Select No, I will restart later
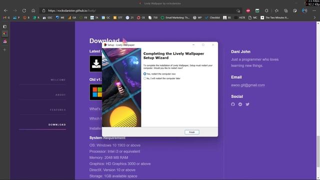Image resolution: width=320 pixels, height=180 pixels. [162, 78]
